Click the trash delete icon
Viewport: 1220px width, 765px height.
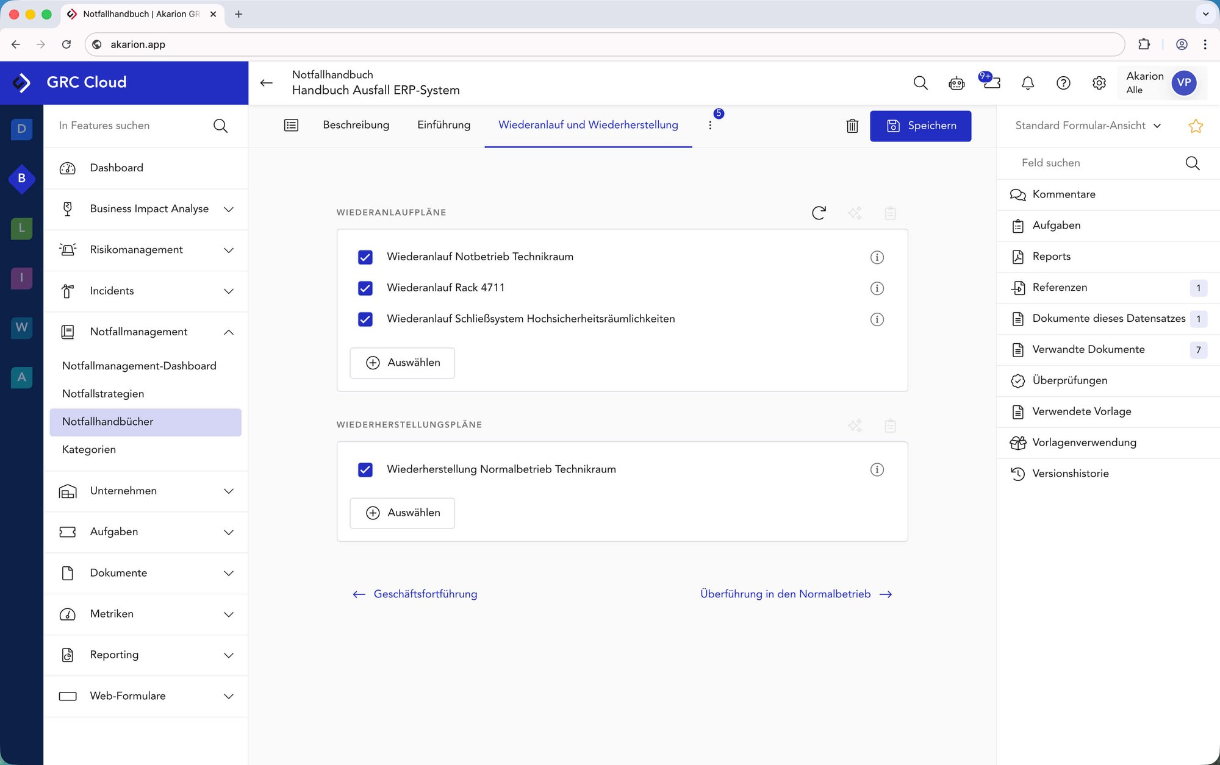852,126
